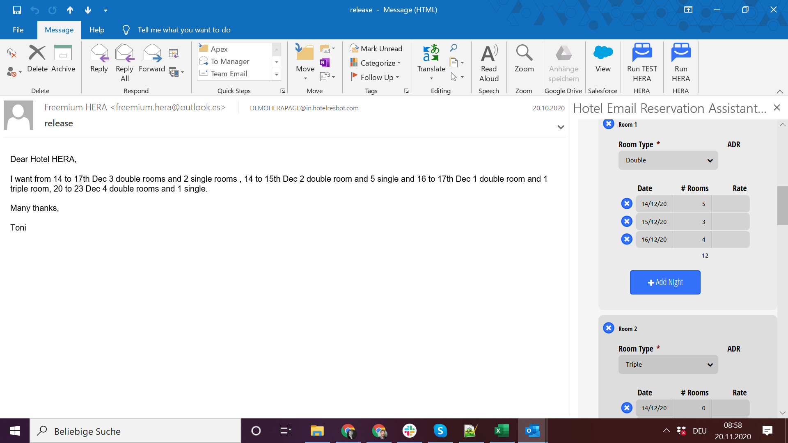The image size is (788, 443).
Task: Open the Help tab
Action: [x=97, y=30]
